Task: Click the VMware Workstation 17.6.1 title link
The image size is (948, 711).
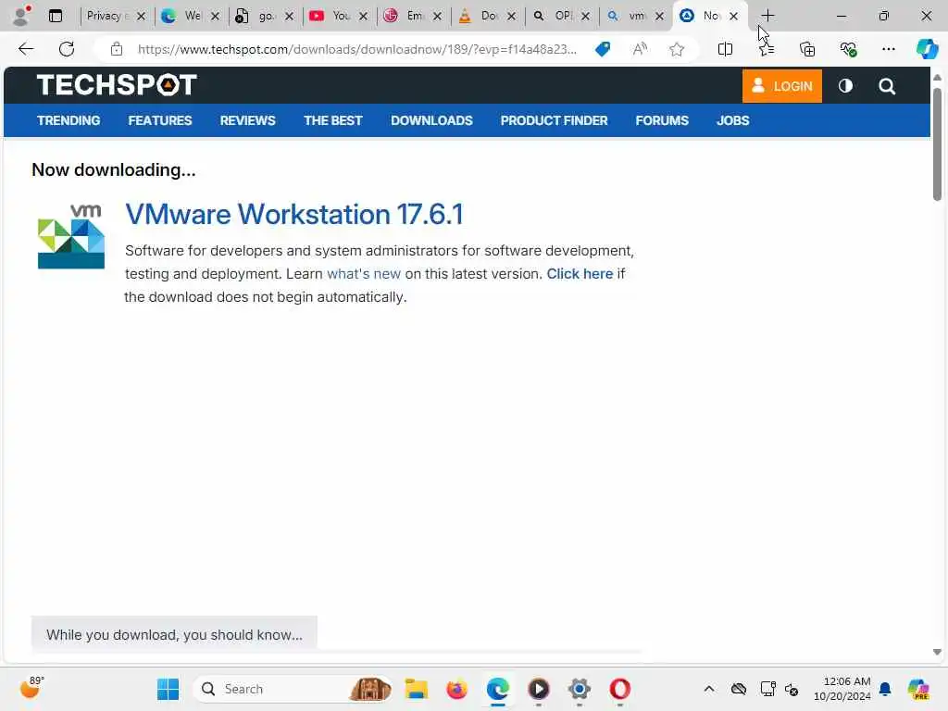Action: point(294,214)
